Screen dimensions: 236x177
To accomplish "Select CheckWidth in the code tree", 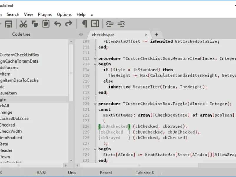I will coord(11,131).
